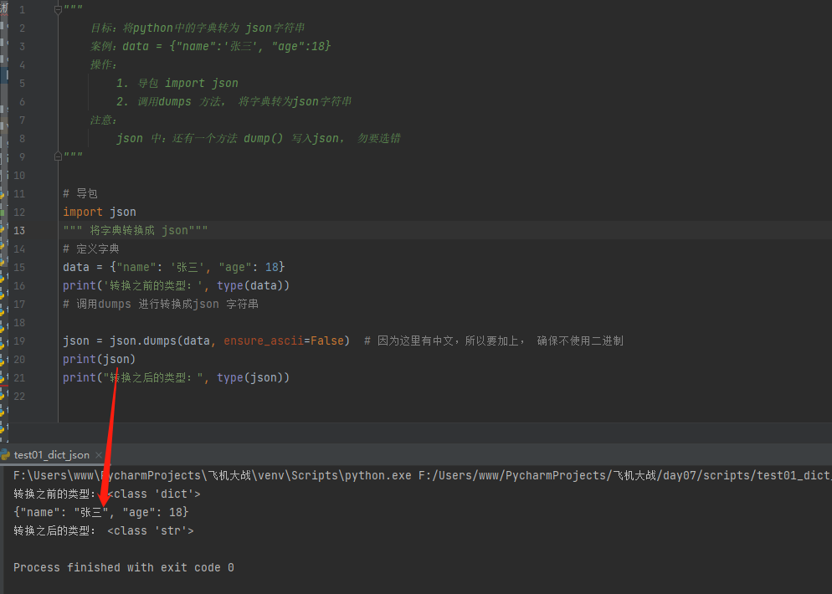
Task: Click the data variable definition on line 15
Action: click(x=75, y=267)
